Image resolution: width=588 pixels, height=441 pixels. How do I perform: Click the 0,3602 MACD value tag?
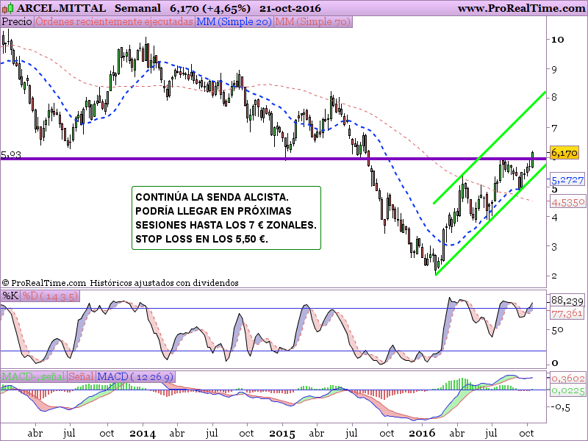(567, 378)
